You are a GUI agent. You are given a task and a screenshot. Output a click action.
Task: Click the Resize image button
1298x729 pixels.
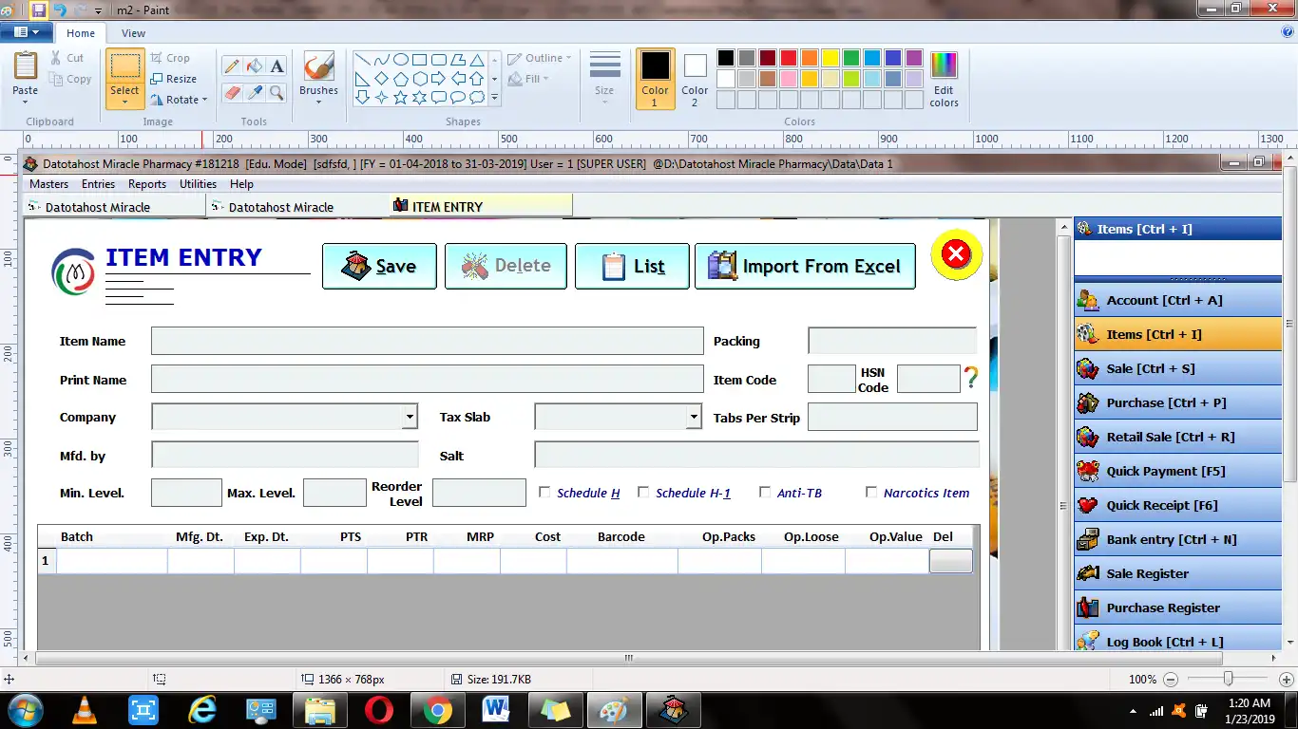pyautogui.click(x=174, y=80)
